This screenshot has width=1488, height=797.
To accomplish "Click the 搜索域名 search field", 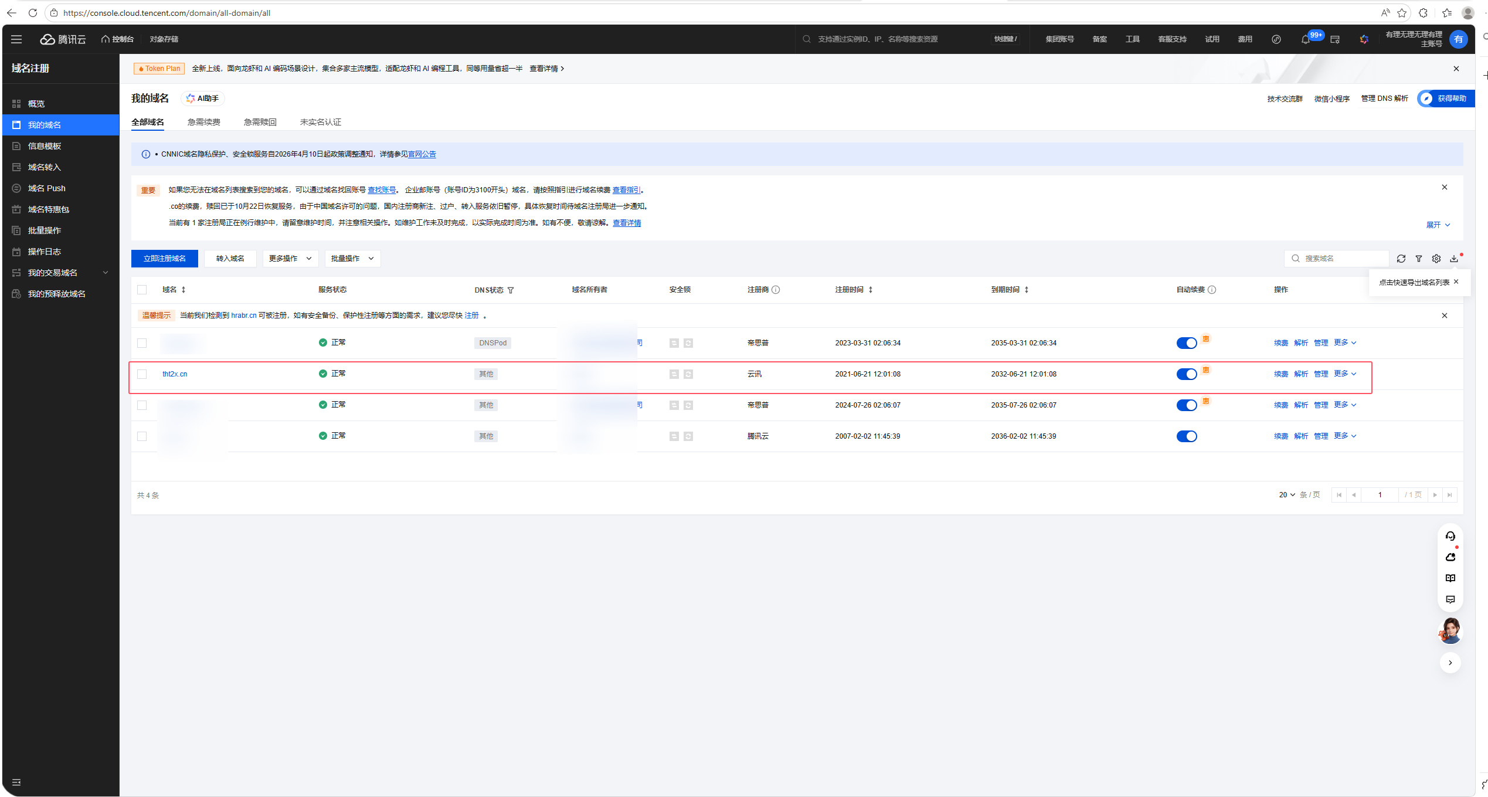I will point(1343,259).
